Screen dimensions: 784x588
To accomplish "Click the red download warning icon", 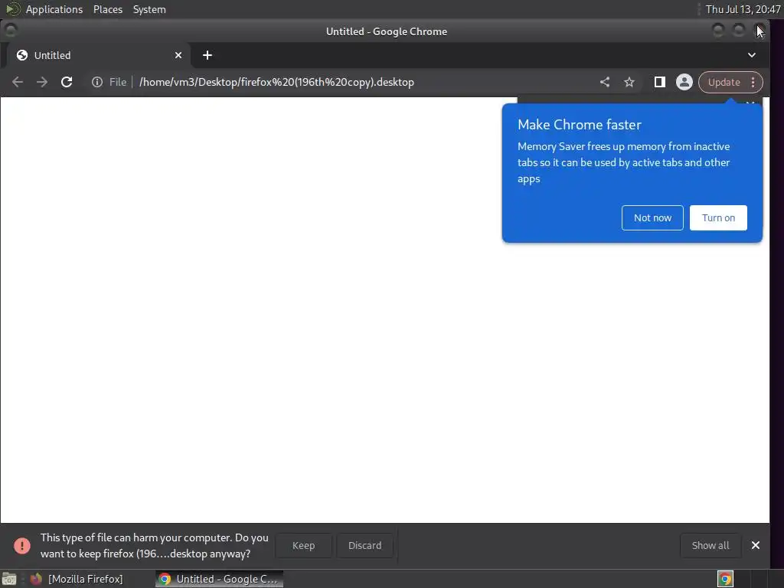I will [22, 545].
